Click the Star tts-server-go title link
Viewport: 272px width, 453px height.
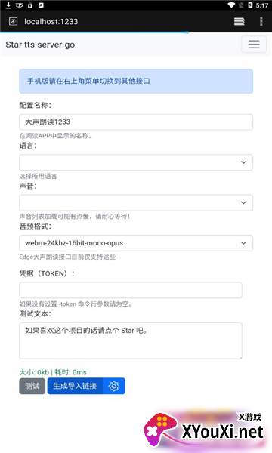[x=40, y=45]
